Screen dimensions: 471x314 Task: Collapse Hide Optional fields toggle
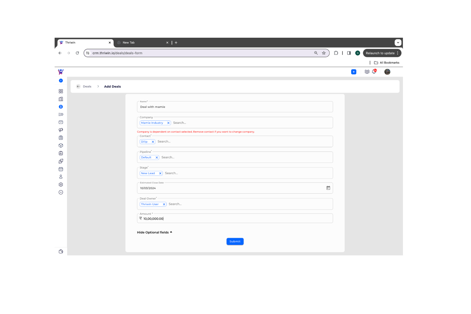pyautogui.click(x=155, y=232)
